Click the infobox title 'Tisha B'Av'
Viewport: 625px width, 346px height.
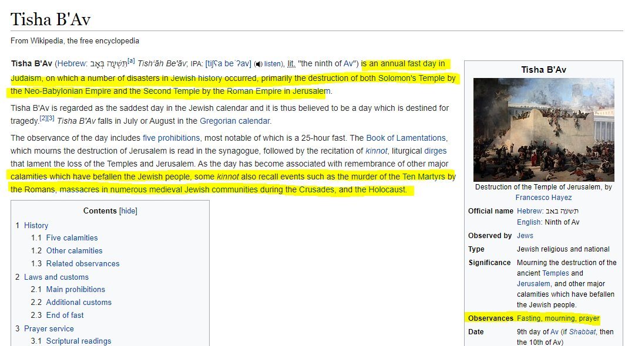click(x=544, y=70)
